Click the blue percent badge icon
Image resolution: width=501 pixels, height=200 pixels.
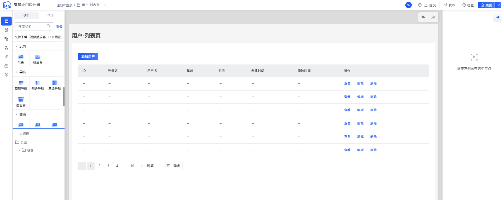[409, 5]
